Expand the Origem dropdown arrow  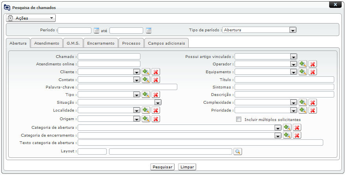pyautogui.click(x=137, y=119)
